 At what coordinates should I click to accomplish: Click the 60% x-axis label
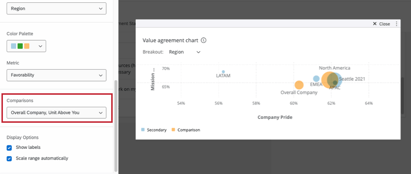(x=294, y=103)
